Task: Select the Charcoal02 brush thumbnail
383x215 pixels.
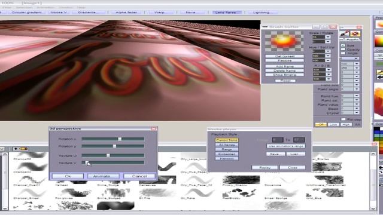Action: click(32, 155)
